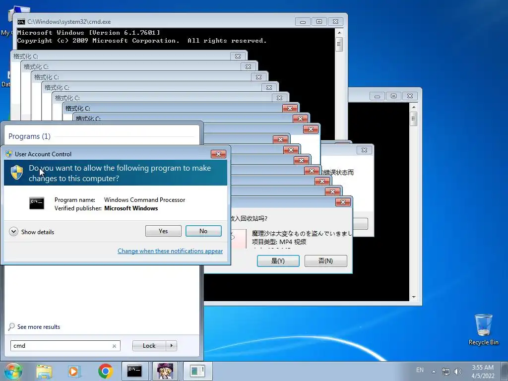
Task: Click scroll down arrow in second cmd window
Action: (413, 297)
